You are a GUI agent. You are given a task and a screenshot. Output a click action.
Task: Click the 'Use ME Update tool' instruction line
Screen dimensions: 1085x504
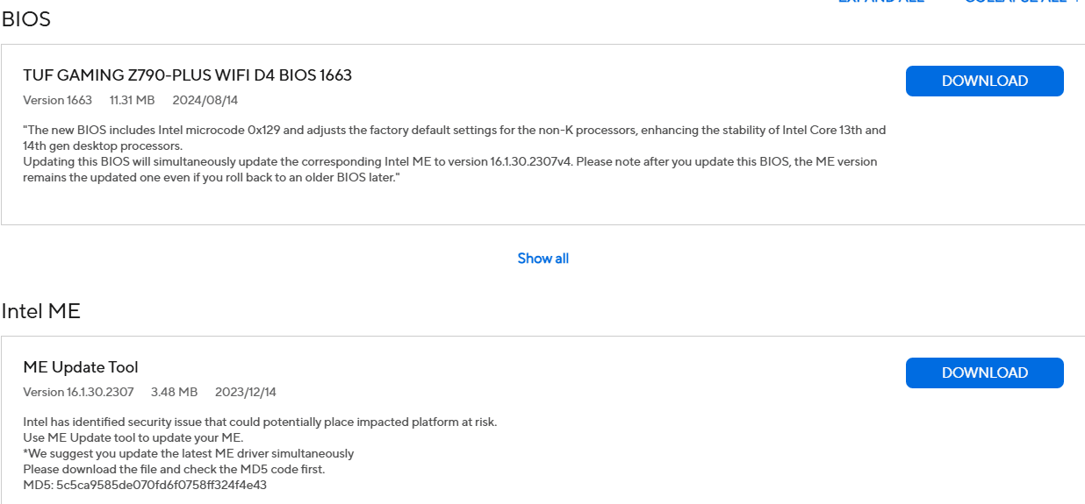(133, 437)
